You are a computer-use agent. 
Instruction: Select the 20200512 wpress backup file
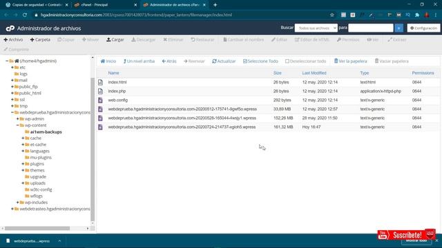pos(182,109)
